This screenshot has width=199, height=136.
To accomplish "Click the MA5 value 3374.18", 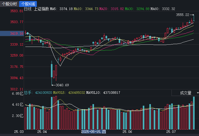I will pos(66,9).
